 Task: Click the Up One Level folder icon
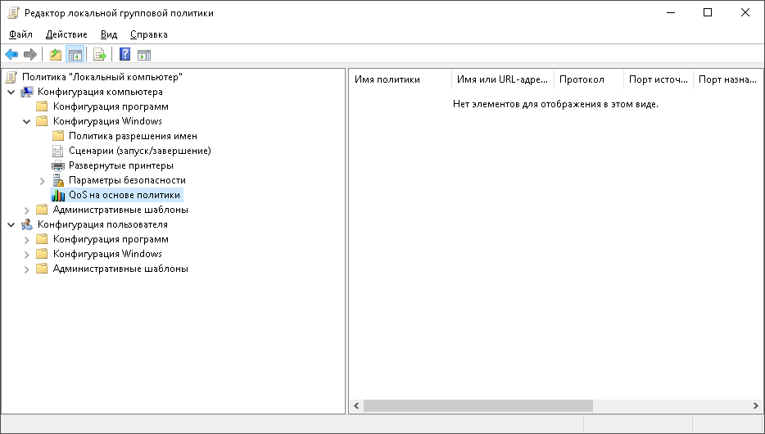pos(56,55)
